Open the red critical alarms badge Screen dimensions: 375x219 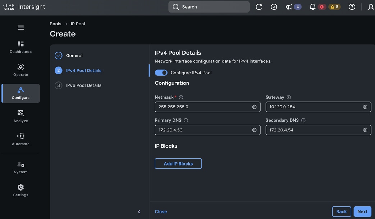tap(322, 7)
